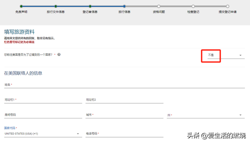This screenshot has height=143, width=250.
Task: Focus the 姓名 input field
Action: click(x=125, y=85)
